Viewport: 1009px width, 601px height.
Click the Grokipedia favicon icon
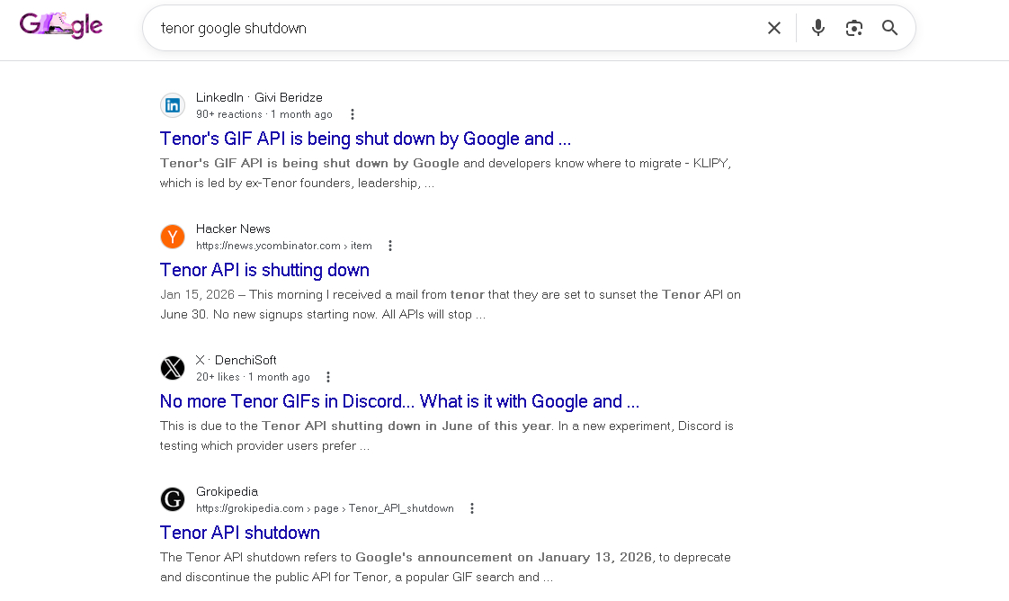173,499
